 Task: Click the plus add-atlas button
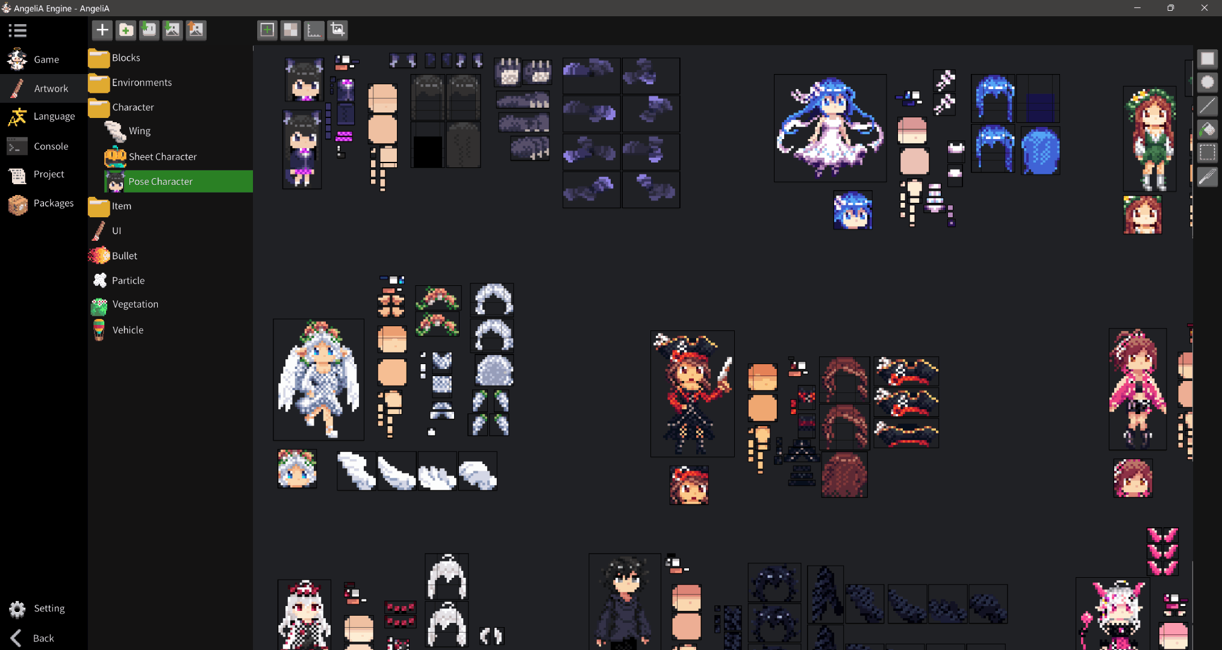tap(102, 30)
